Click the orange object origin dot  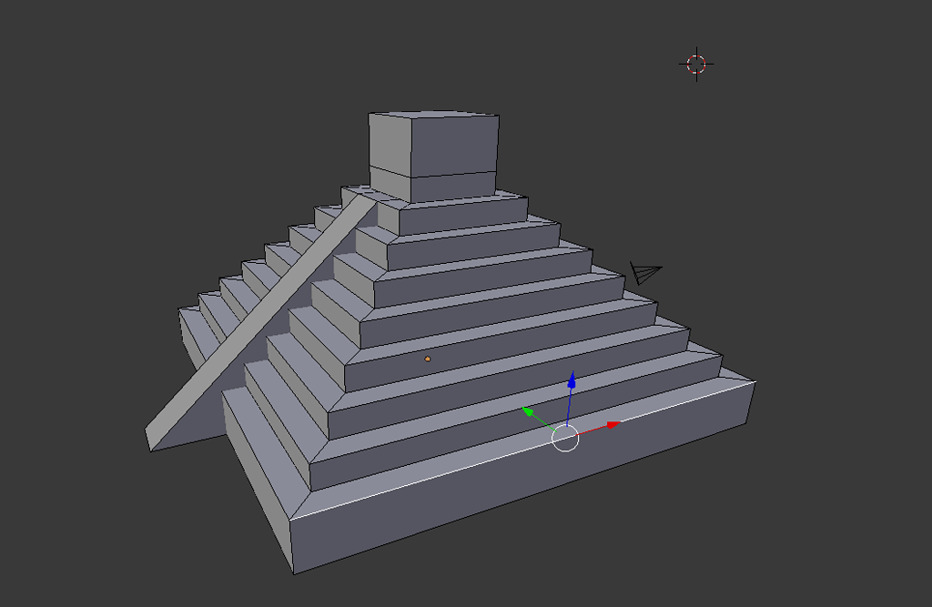pyautogui.click(x=426, y=360)
